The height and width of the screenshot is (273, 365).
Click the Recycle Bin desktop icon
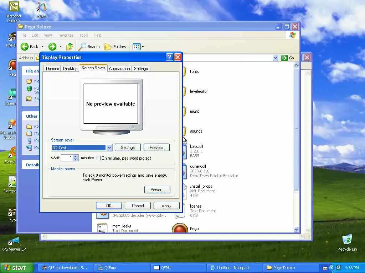347,243
